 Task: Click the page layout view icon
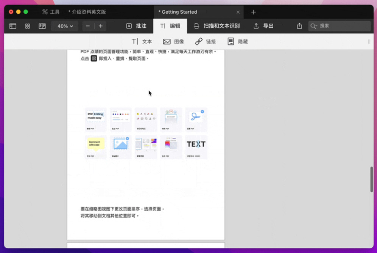(42, 26)
